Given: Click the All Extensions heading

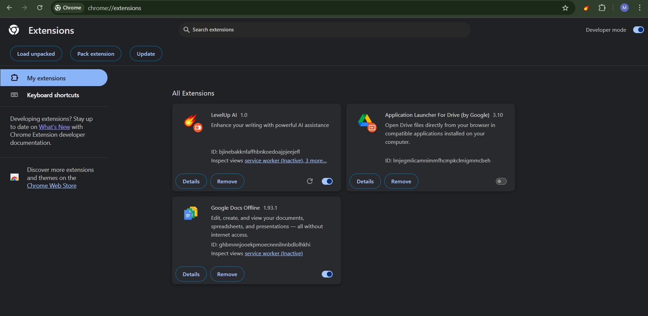Looking at the screenshot, I should point(193,93).
